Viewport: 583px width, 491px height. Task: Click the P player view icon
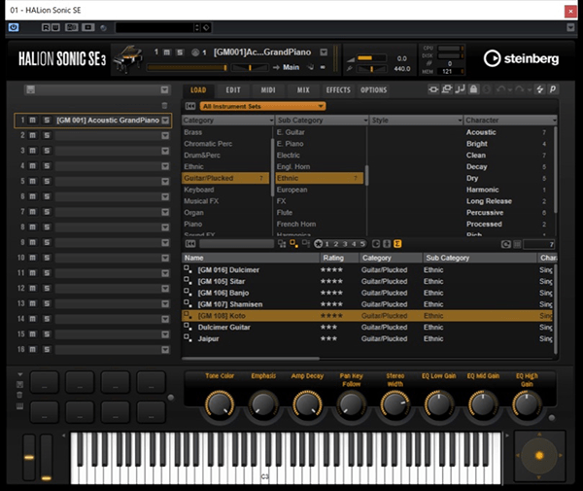tap(553, 89)
